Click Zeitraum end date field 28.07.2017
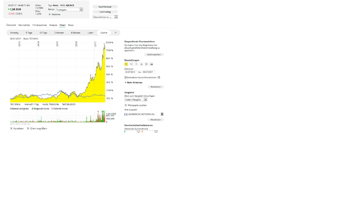The width and height of the screenshot is (352, 198). pos(148,72)
